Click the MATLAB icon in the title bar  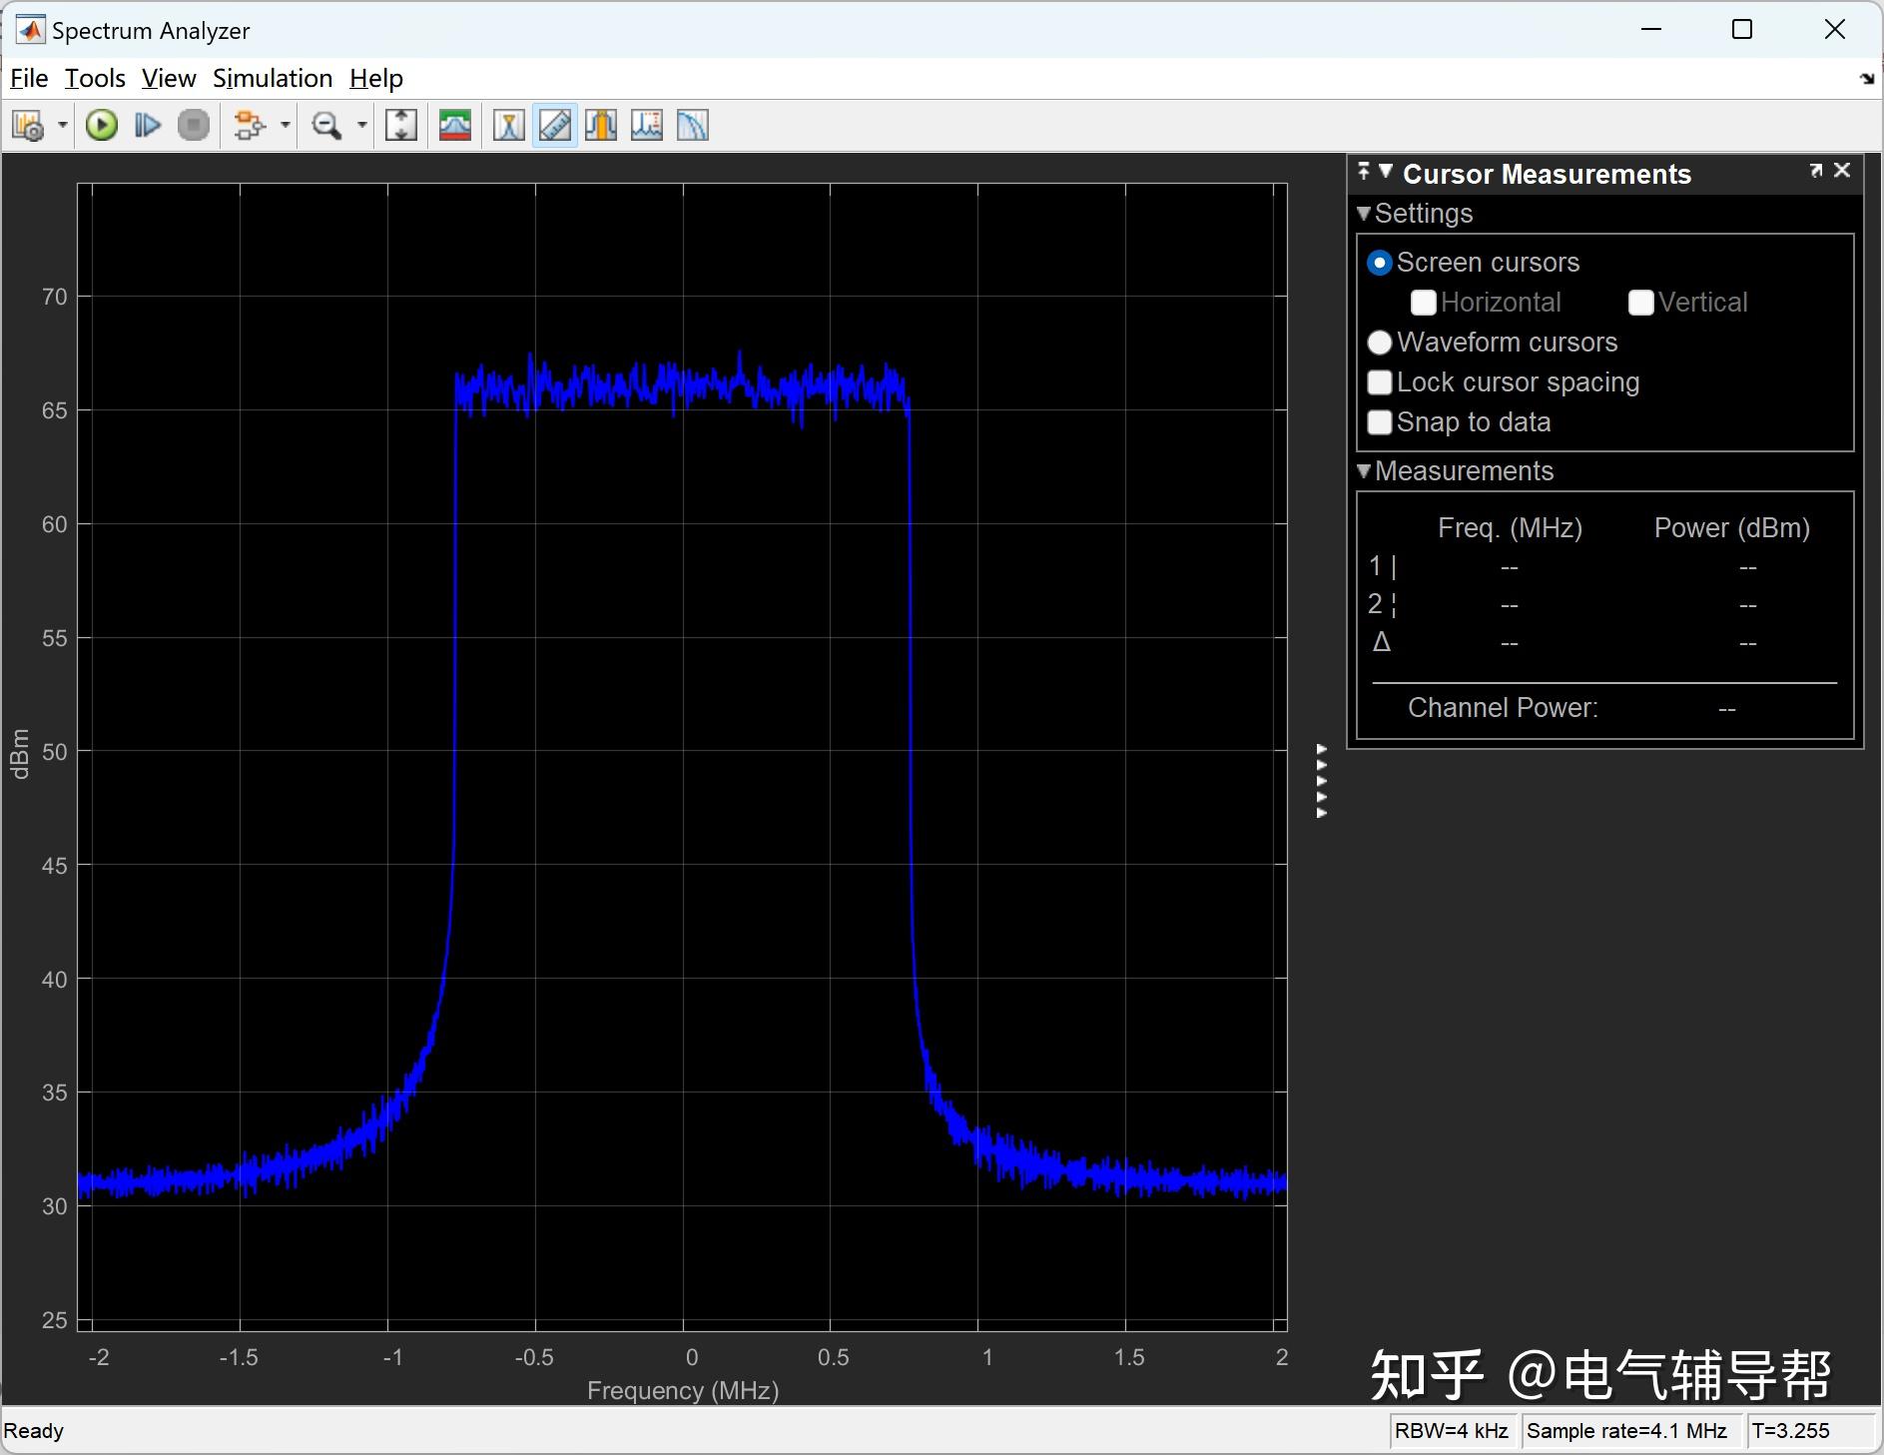(30, 30)
